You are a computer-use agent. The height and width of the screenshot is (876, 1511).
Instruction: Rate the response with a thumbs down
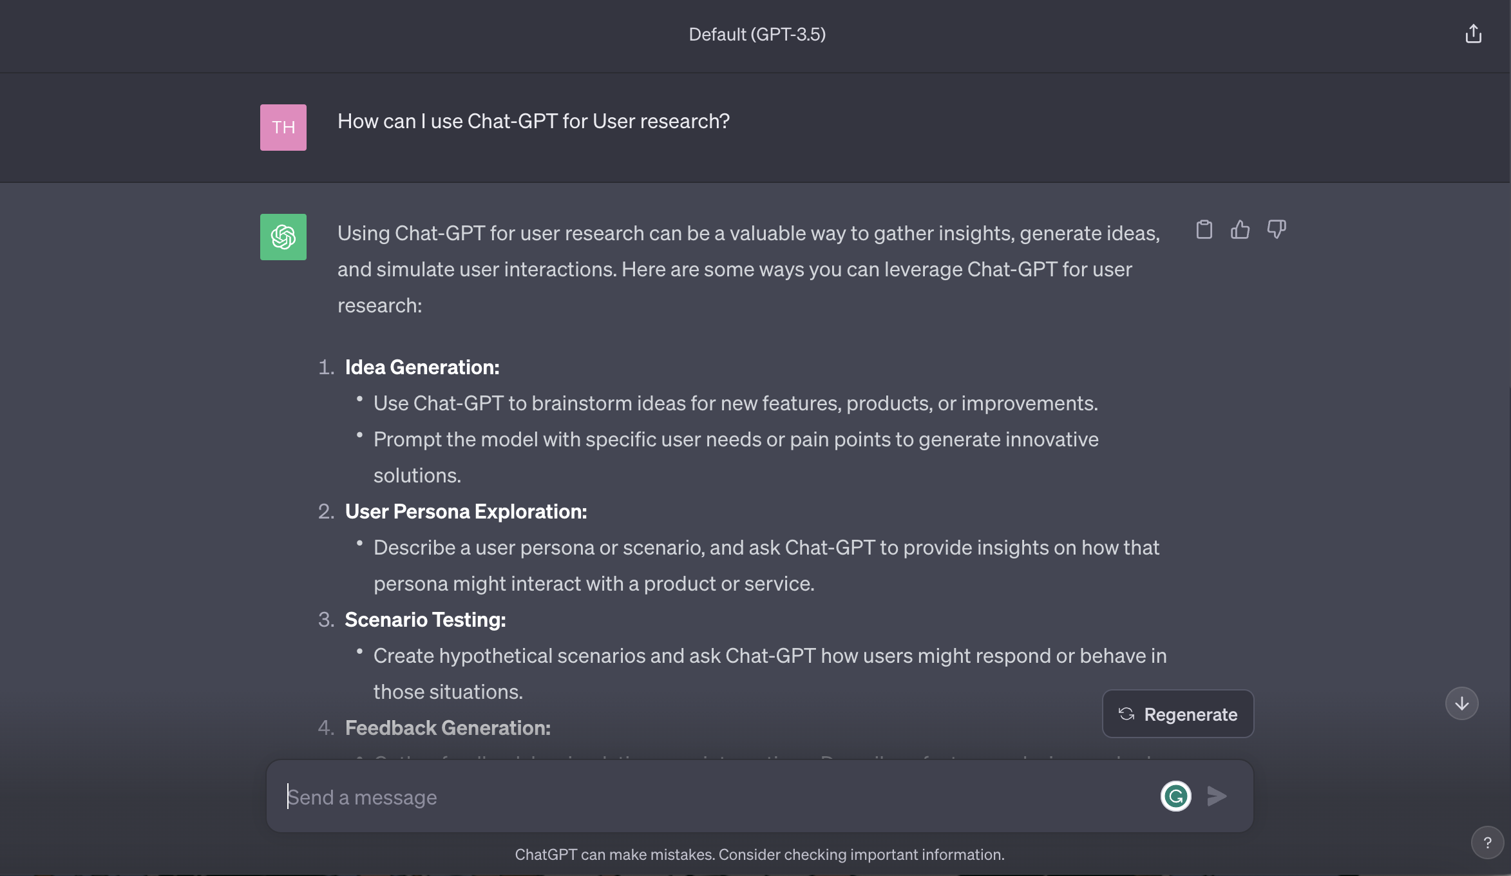click(x=1276, y=230)
